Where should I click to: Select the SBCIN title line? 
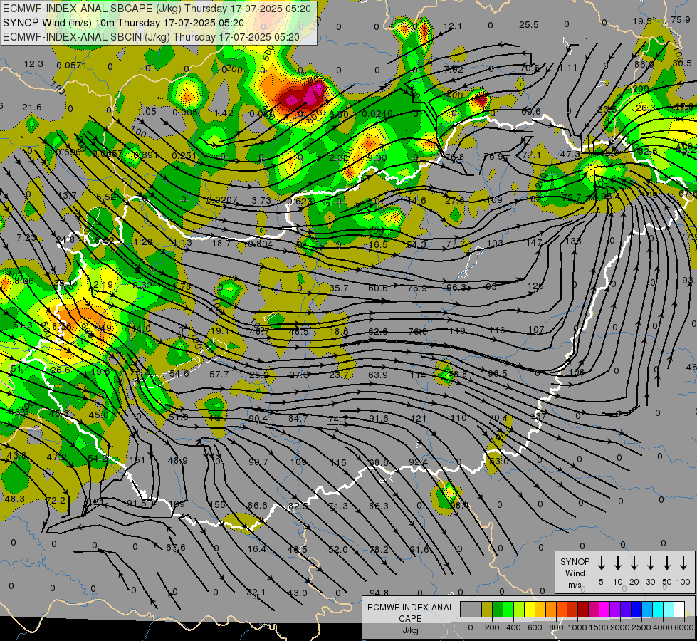(x=152, y=37)
